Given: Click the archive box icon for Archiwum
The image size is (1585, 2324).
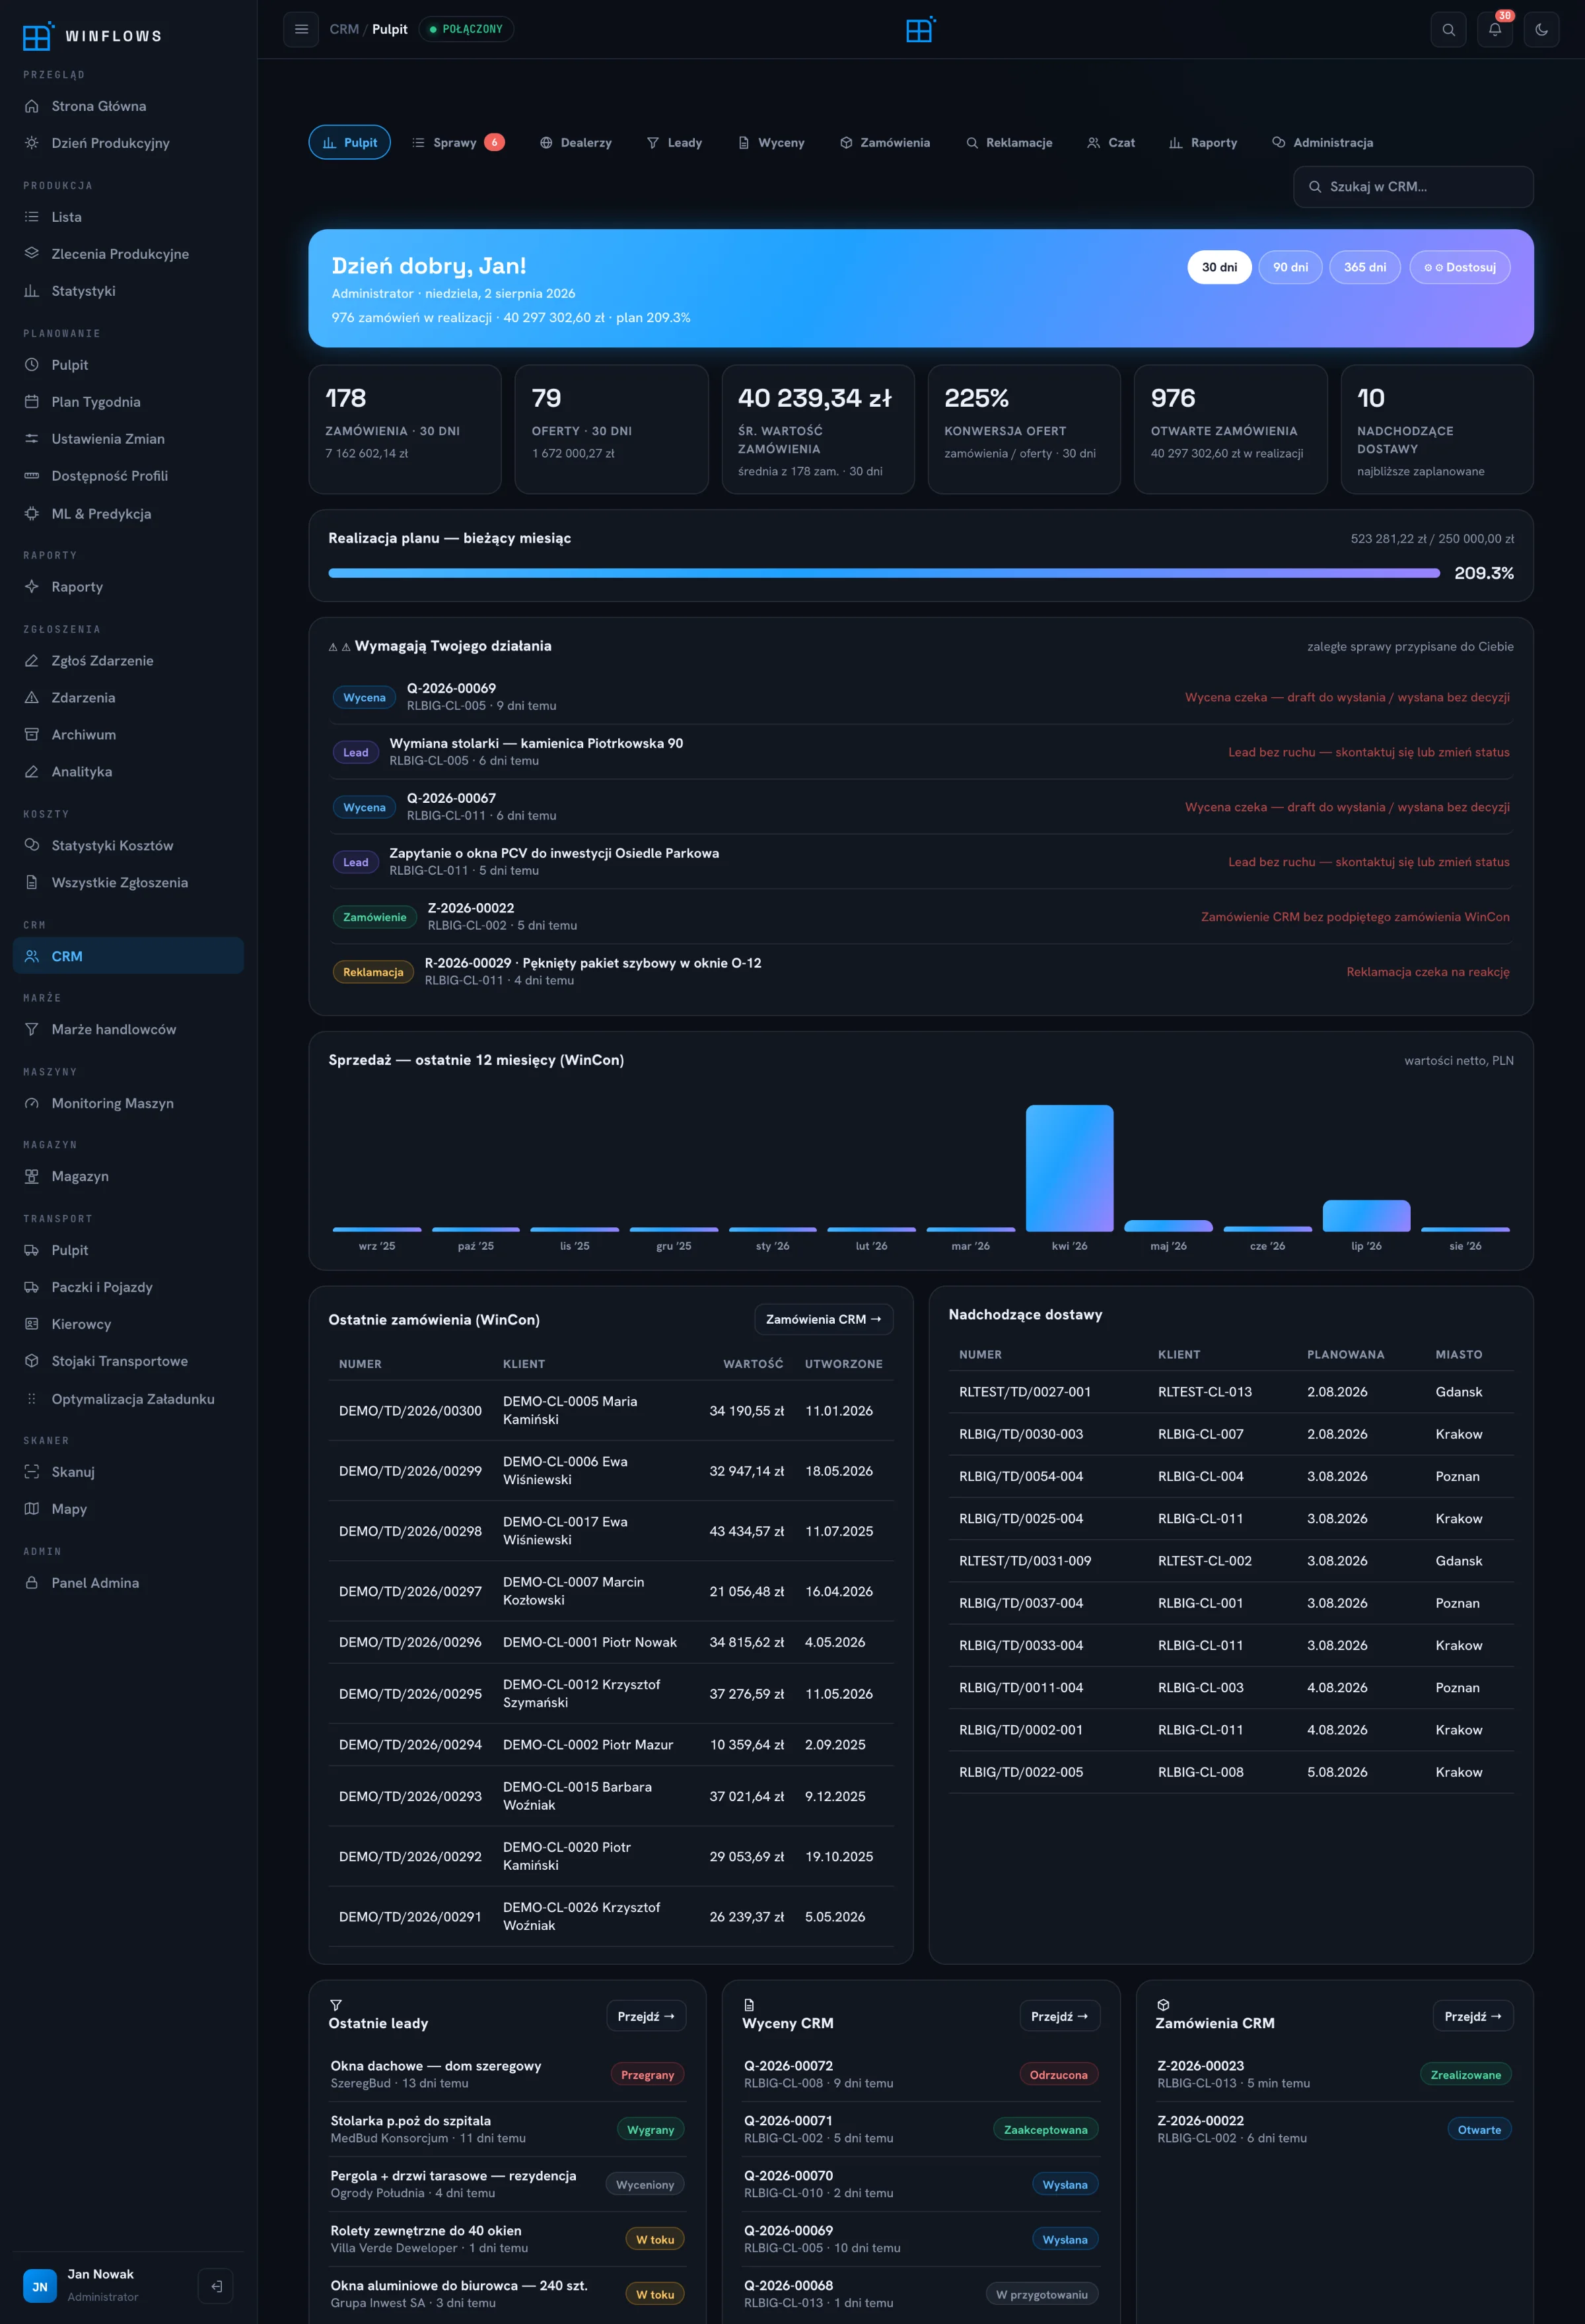Looking at the screenshot, I should coord(32,735).
